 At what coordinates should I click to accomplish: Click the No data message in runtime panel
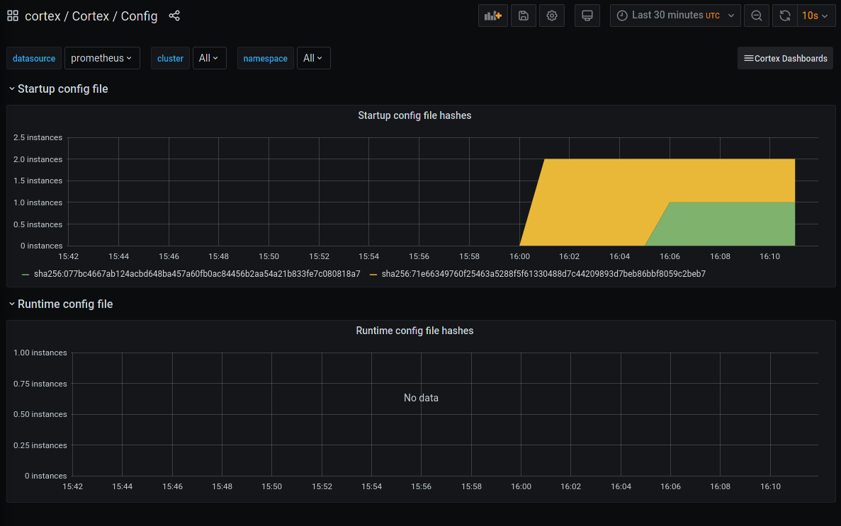coord(421,398)
